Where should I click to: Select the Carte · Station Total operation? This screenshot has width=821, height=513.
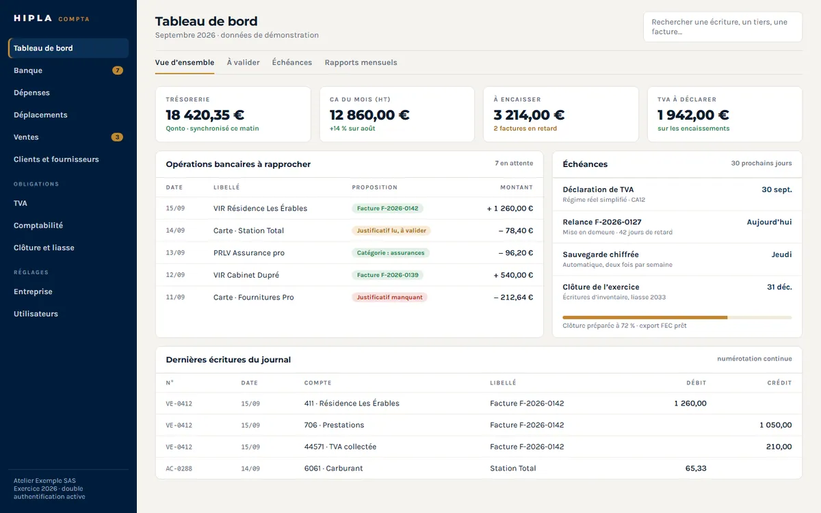(x=350, y=231)
